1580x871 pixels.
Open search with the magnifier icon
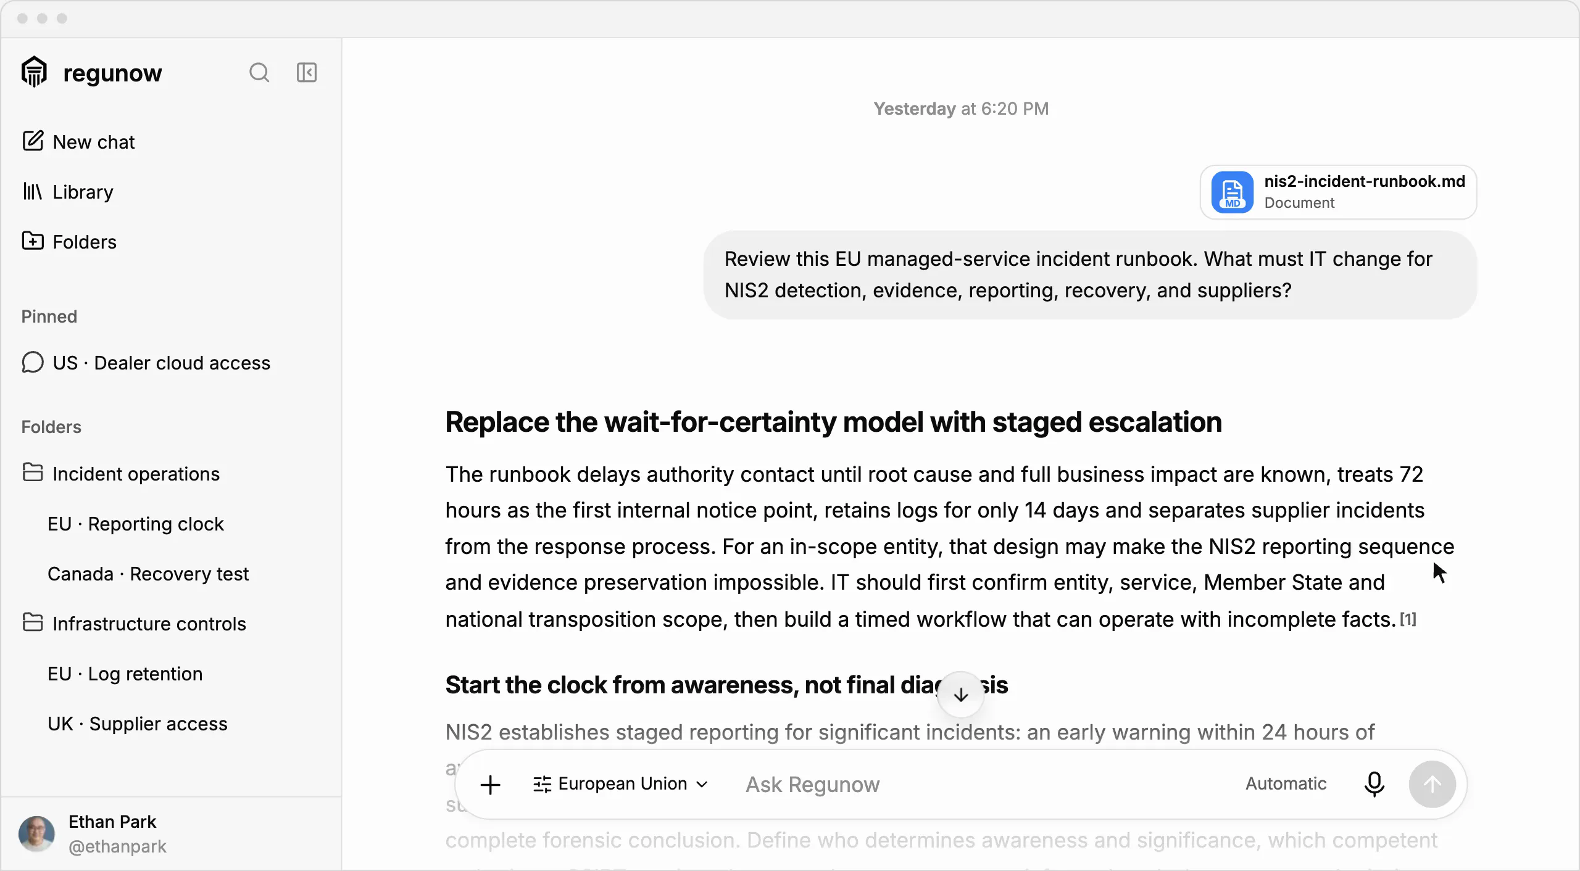click(259, 73)
